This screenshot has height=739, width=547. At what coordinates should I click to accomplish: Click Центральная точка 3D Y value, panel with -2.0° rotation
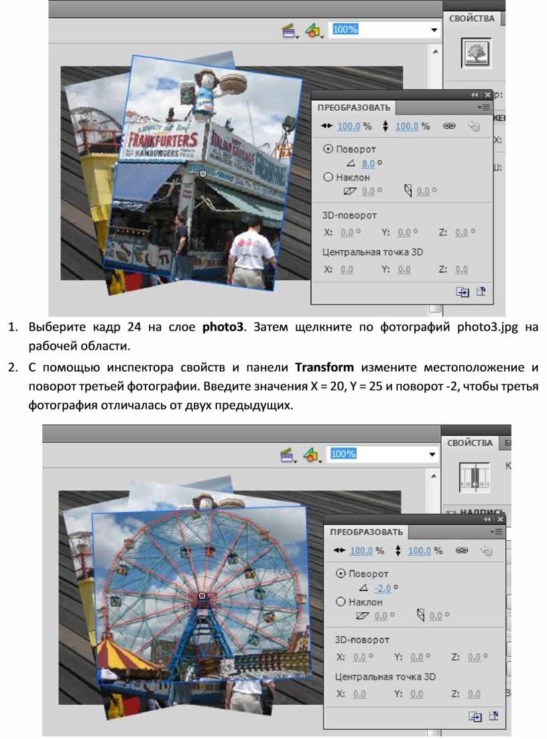[417, 694]
